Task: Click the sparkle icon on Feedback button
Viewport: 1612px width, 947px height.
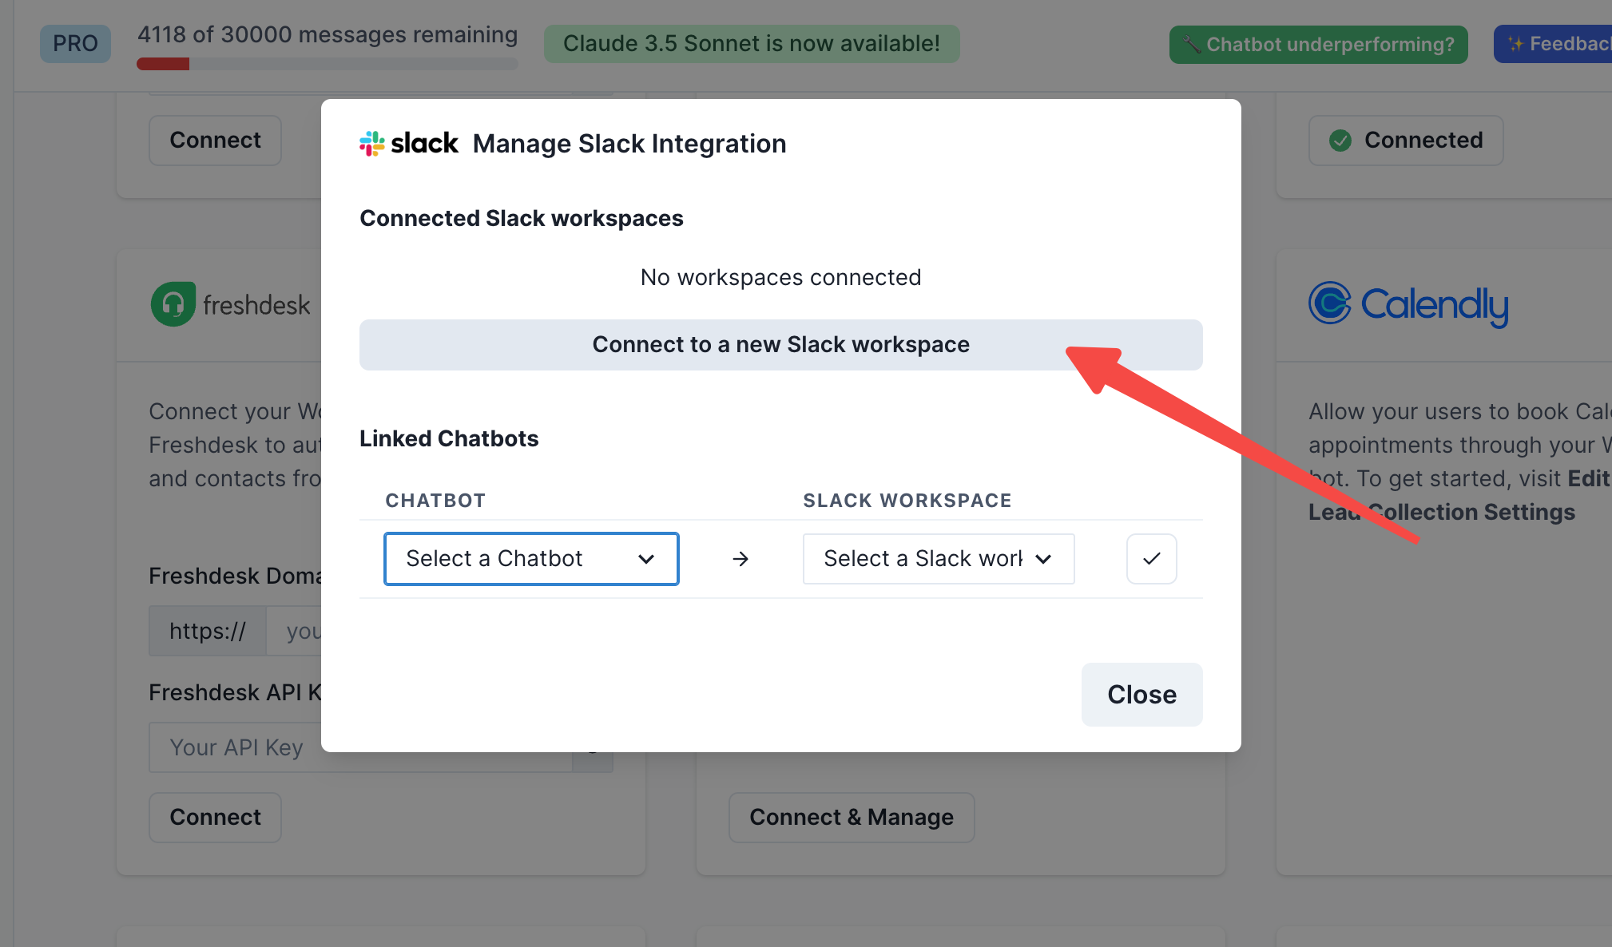Action: point(1515,45)
